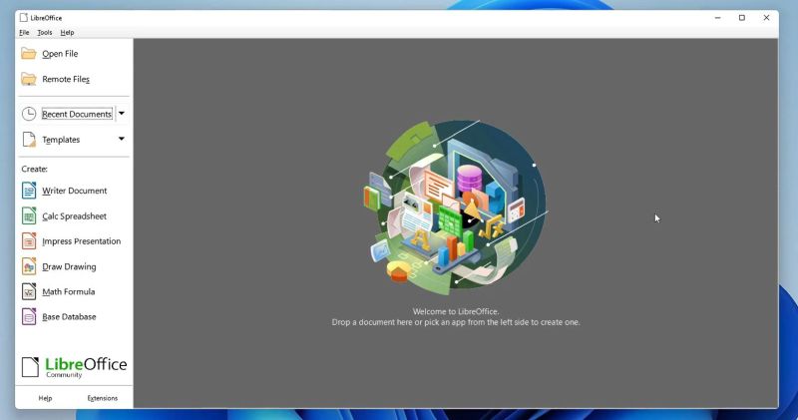Show the Templates list
The height and width of the screenshot is (420, 798).
pyautogui.click(x=61, y=140)
